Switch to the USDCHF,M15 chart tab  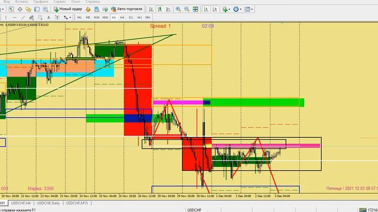(77, 203)
